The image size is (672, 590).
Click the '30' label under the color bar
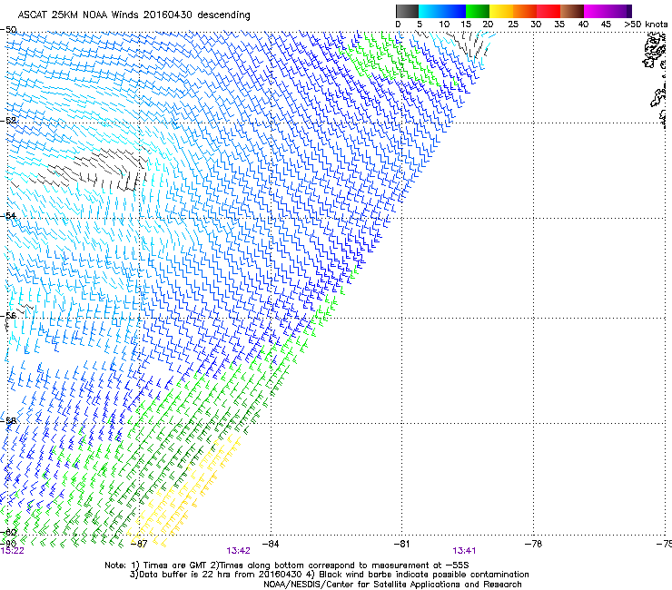[x=536, y=25]
